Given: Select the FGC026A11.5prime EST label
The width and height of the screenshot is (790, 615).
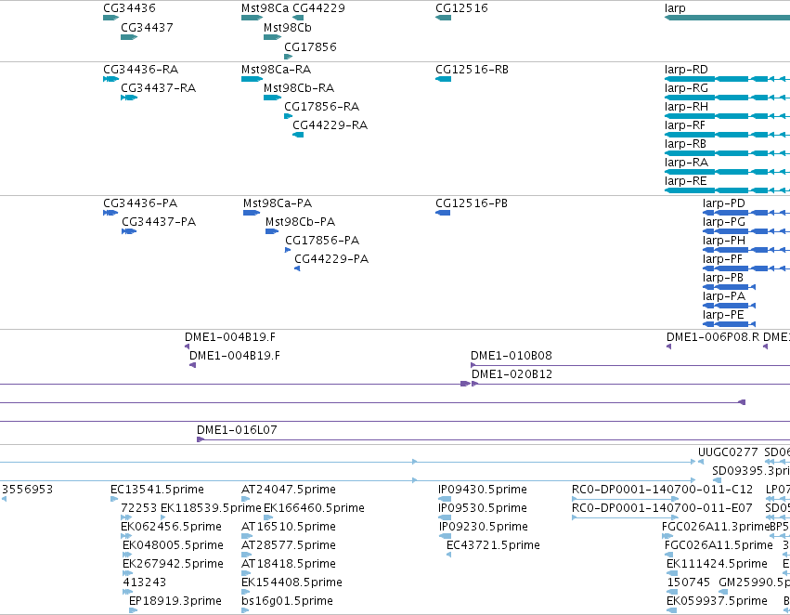Looking at the screenshot, I should coord(719,546).
